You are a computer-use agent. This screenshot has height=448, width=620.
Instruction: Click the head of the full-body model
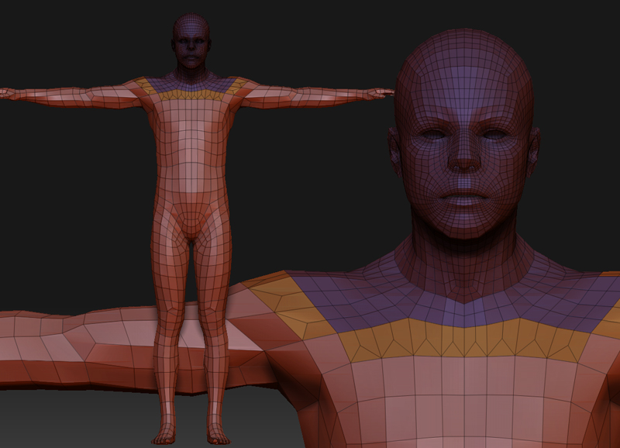191,42
